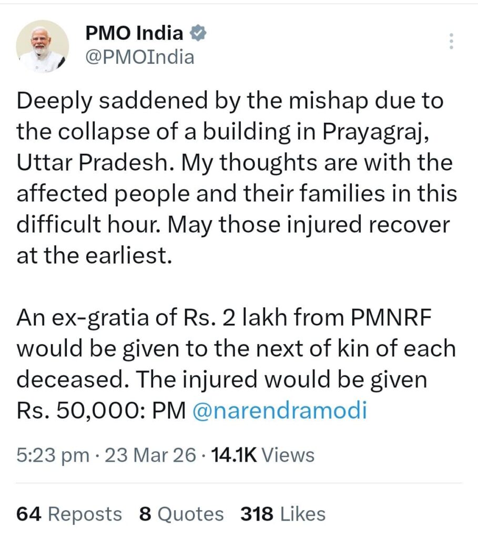The width and height of the screenshot is (478, 539).
Task: Open the 64 Reposts list
Action: tap(69, 513)
